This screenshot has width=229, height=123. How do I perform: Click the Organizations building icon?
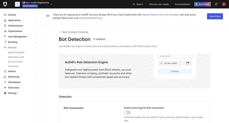tap(5, 31)
